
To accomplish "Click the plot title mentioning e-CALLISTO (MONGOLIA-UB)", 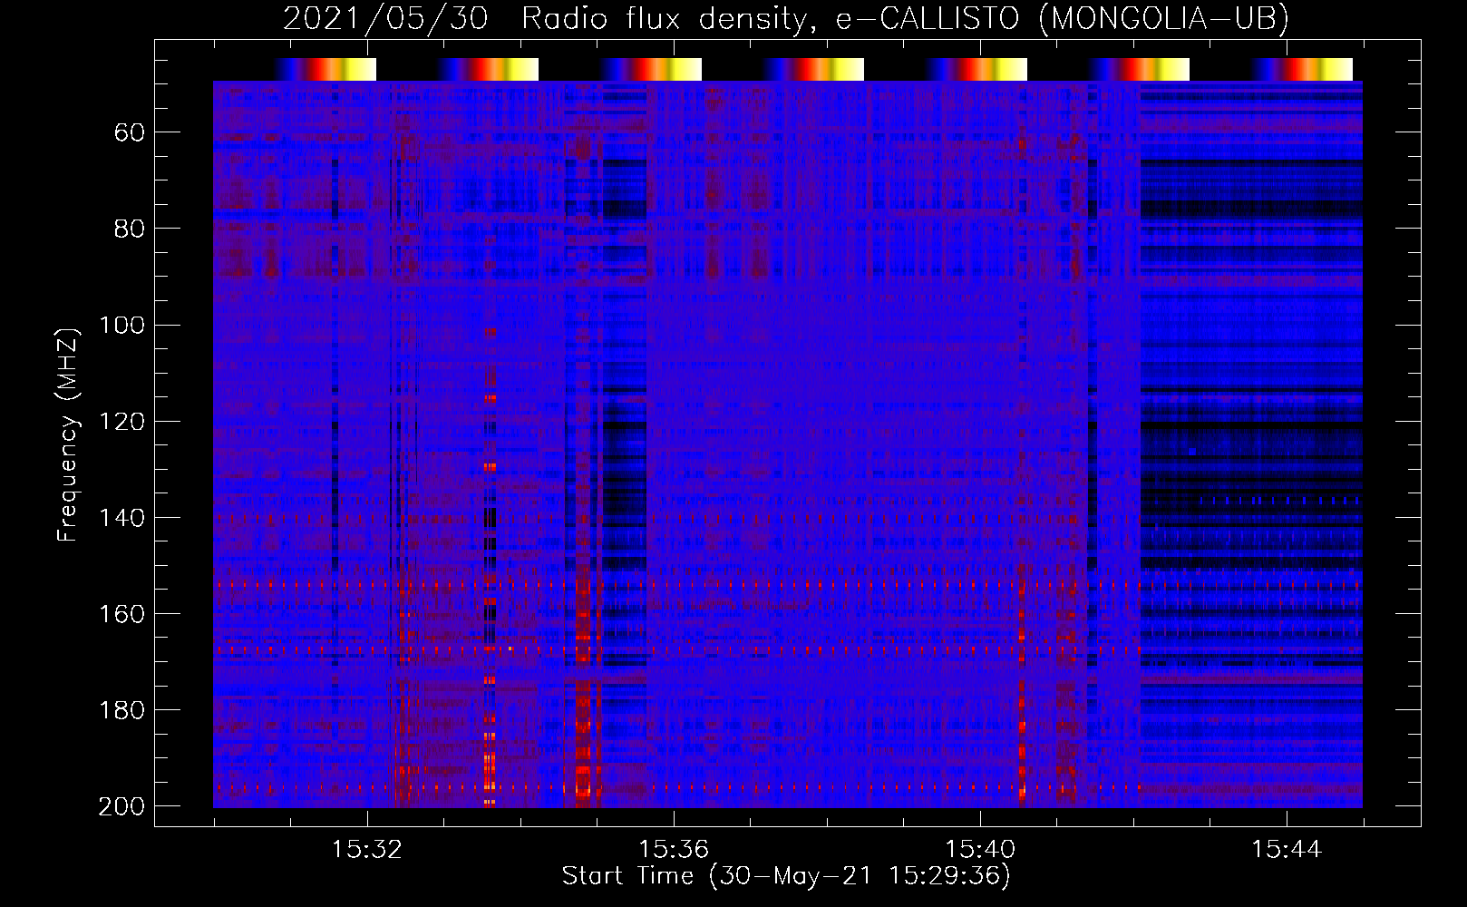I will [786, 18].
